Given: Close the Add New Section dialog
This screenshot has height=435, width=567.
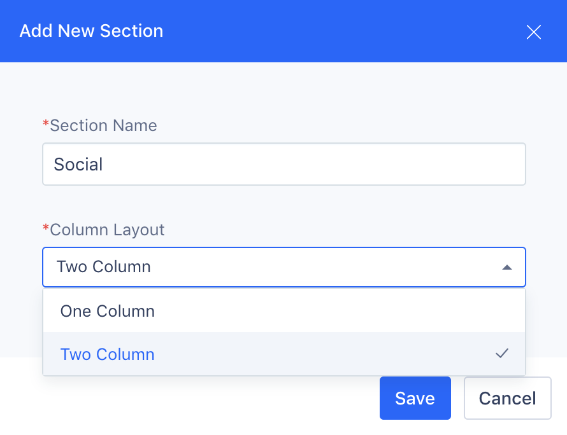Looking at the screenshot, I should [x=533, y=32].
